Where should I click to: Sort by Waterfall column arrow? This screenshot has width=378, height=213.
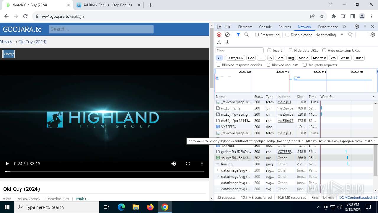tap(373, 97)
